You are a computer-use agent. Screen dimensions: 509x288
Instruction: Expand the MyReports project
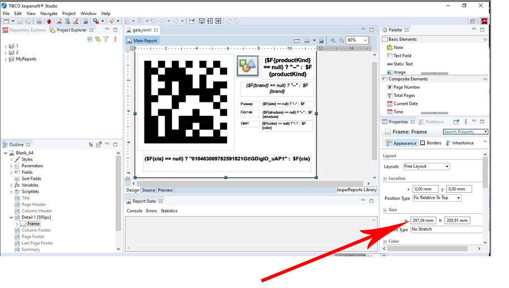5,59
